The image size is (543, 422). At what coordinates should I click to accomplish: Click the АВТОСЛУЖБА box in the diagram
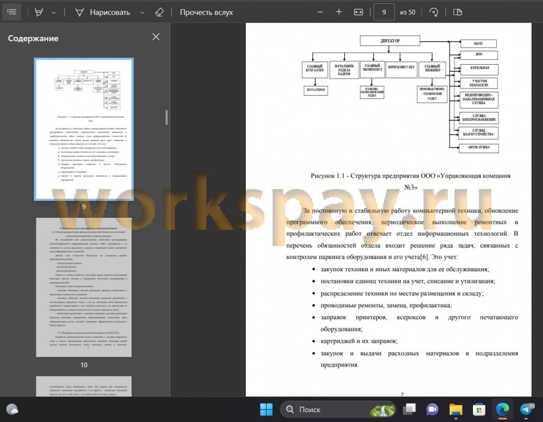coord(478,148)
